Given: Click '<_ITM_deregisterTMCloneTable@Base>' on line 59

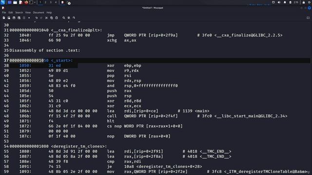Looking at the screenshot, I should (x=265, y=172).
